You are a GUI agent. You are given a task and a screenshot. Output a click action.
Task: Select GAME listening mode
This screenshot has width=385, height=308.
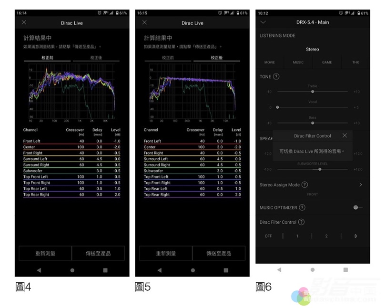(327, 62)
